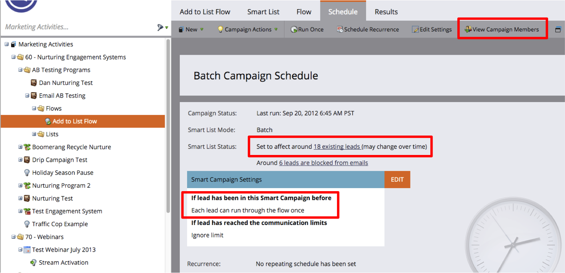The height and width of the screenshot is (273, 565).
Task: Select Stream Activation in the tree
Action: tap(63, 263)
